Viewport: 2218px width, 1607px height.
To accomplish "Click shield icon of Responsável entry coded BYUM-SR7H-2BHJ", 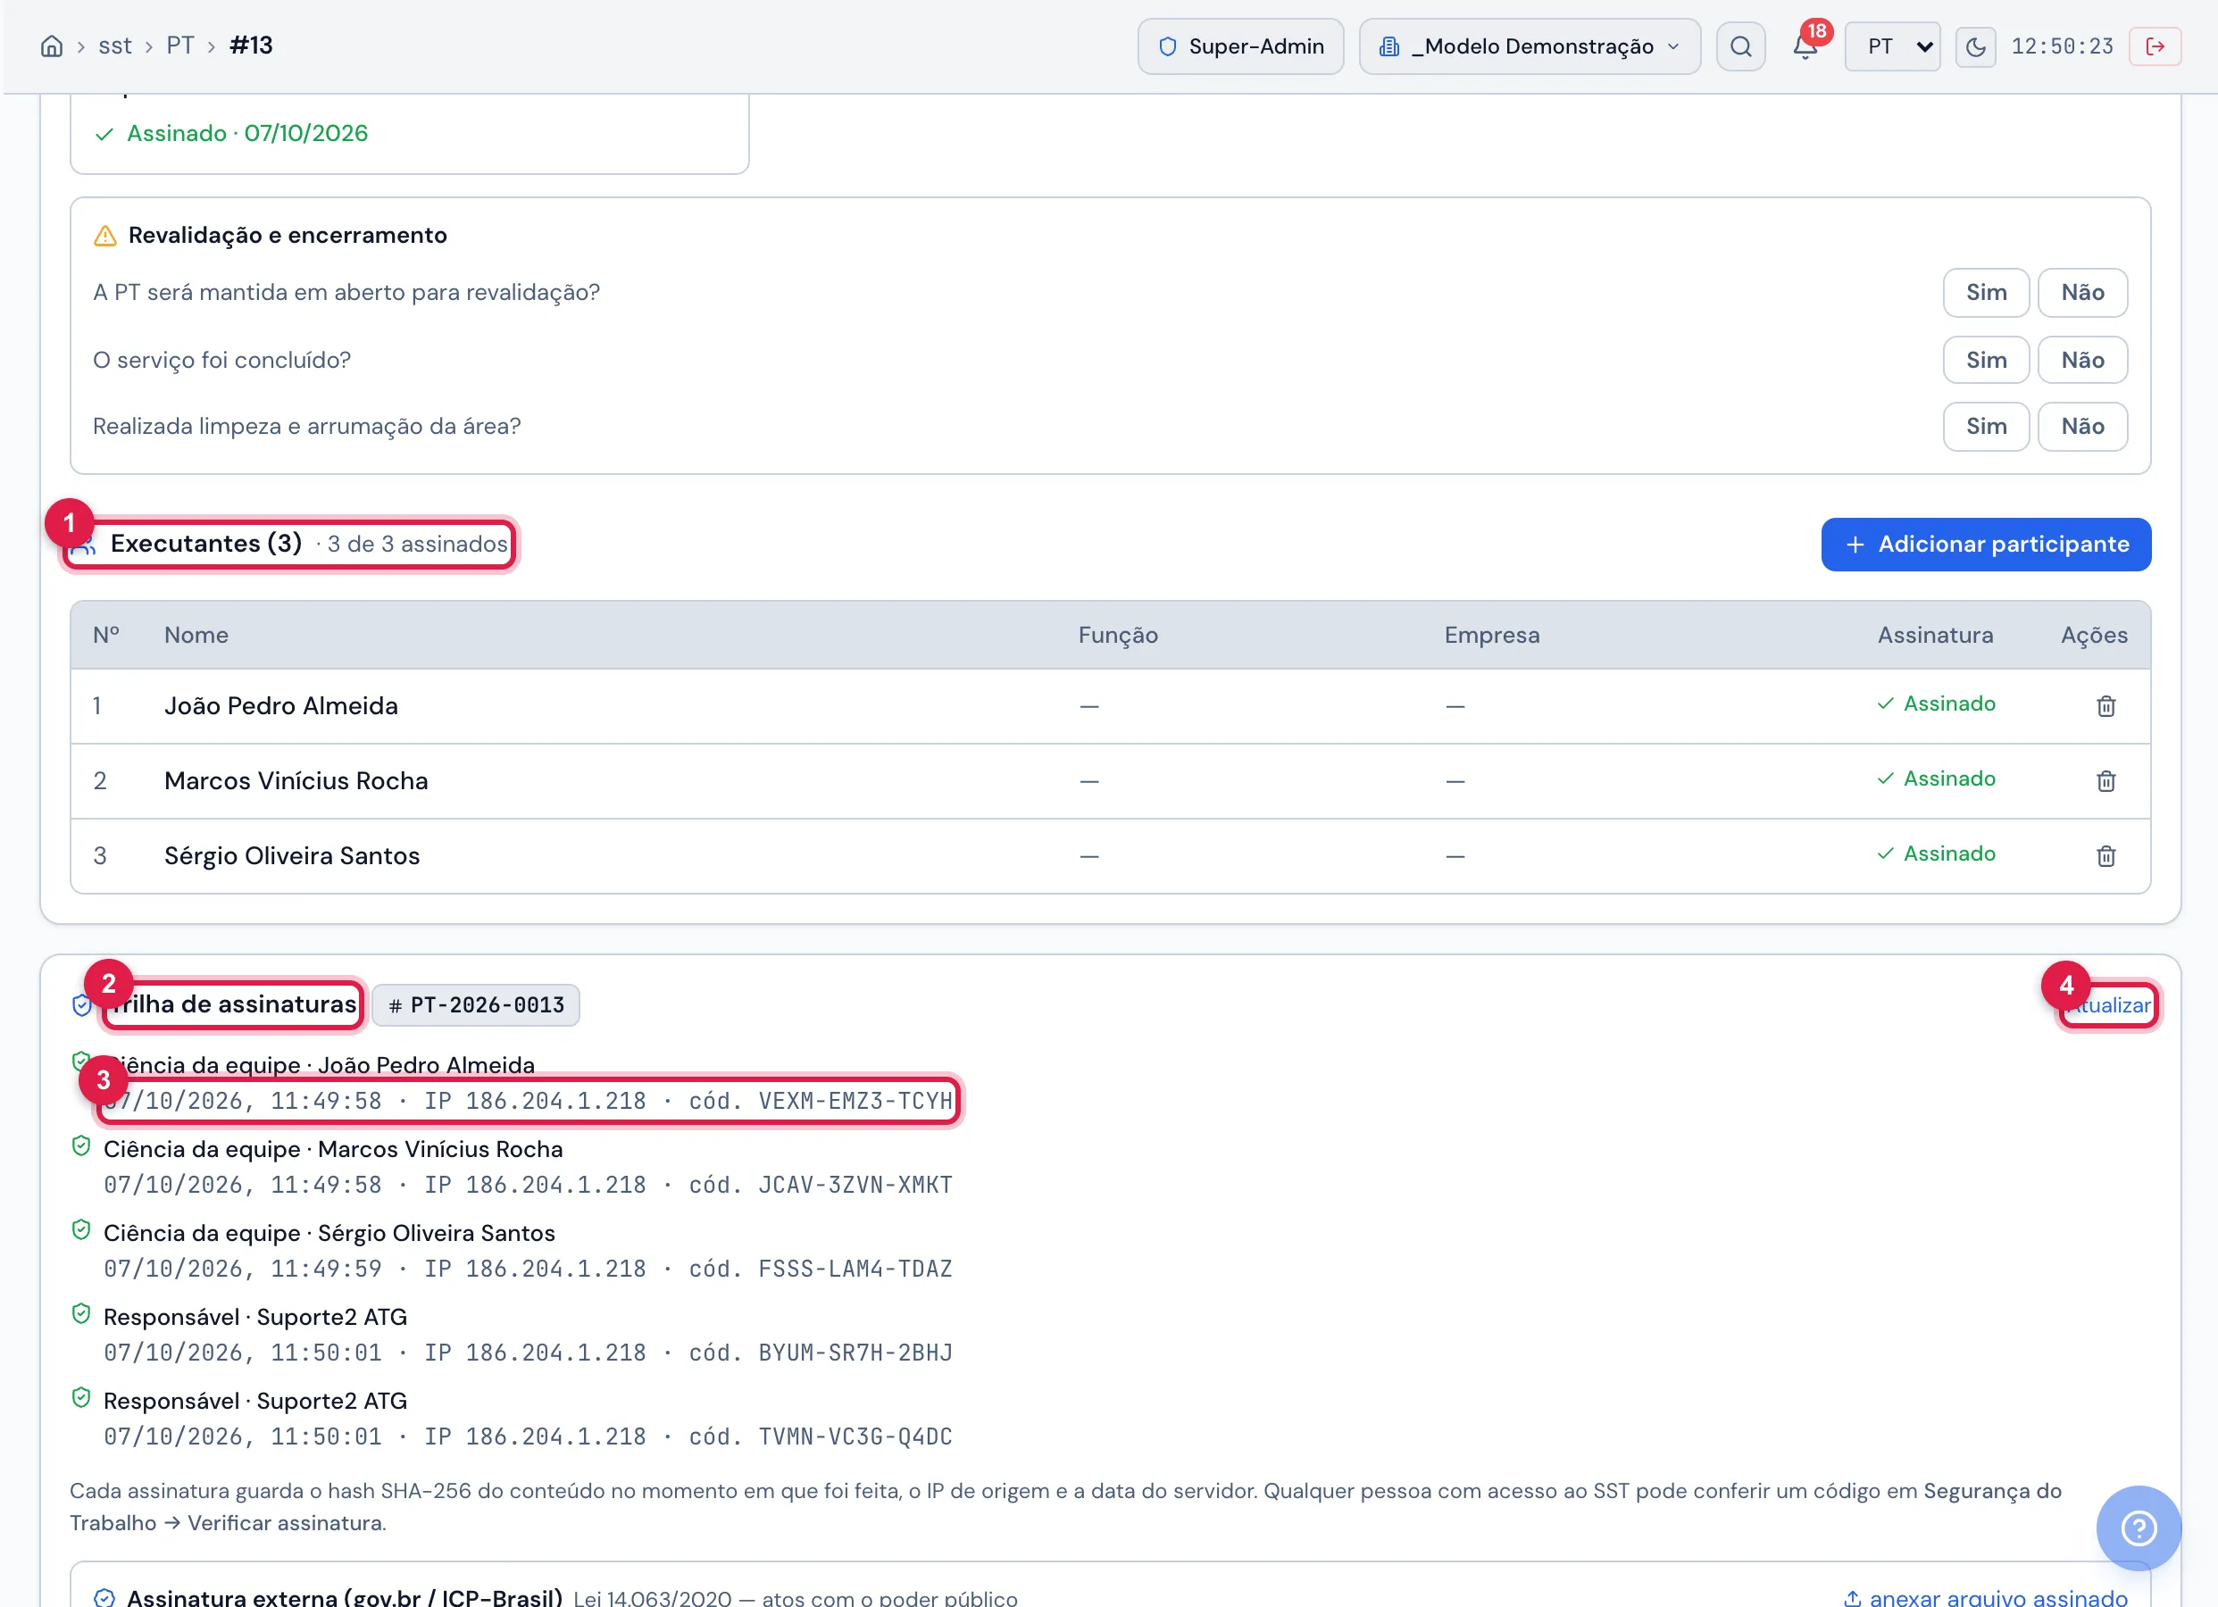I will tap(81, 1313).
